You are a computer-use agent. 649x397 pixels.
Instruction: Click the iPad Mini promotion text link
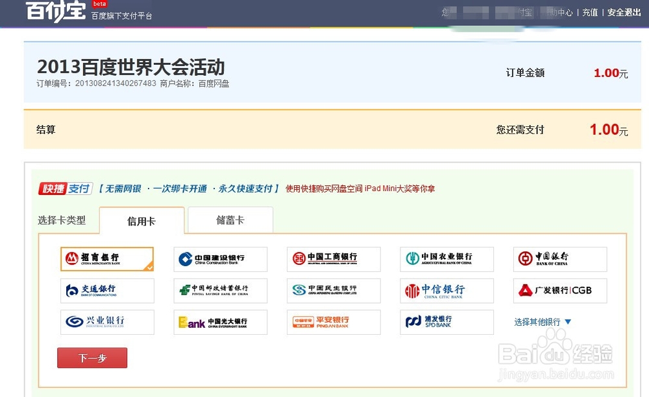coord(360,188)
